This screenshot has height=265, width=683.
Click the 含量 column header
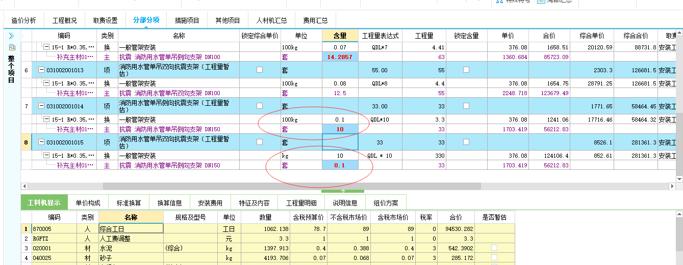[340, 36]
